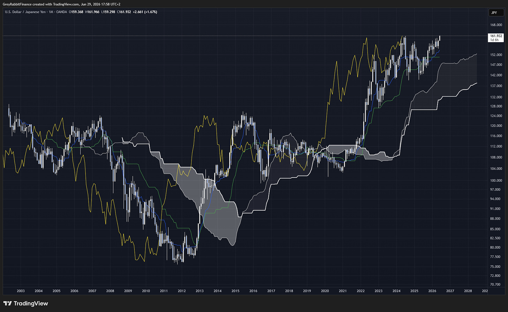Click the O159.368 open value in legend
This screenshot has height=312, width=508.
click(x=77, y=12)
